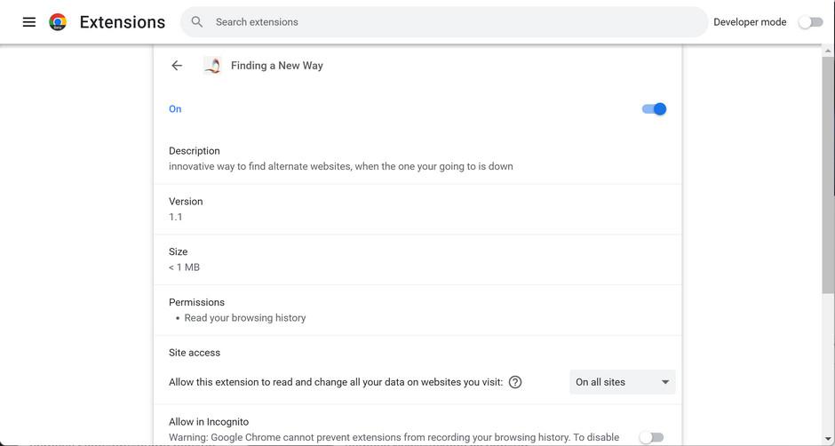Click the magnifier search icon
Image resolution: width=835 pixels, height=446 pixels.
pyautogui.click(x=197, y=22)
